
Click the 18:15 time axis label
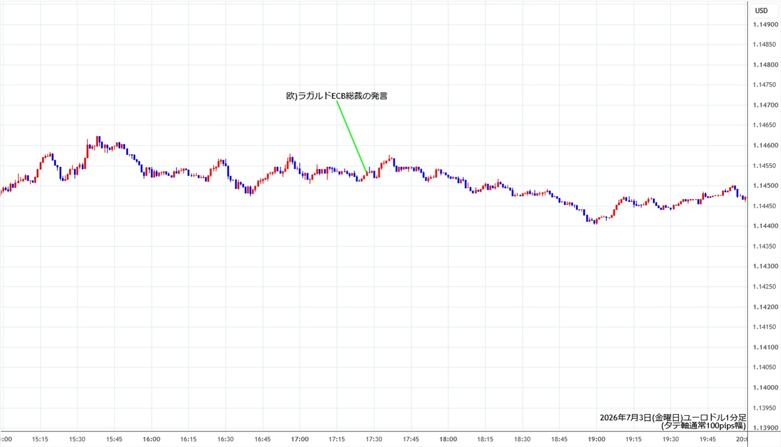485,439
